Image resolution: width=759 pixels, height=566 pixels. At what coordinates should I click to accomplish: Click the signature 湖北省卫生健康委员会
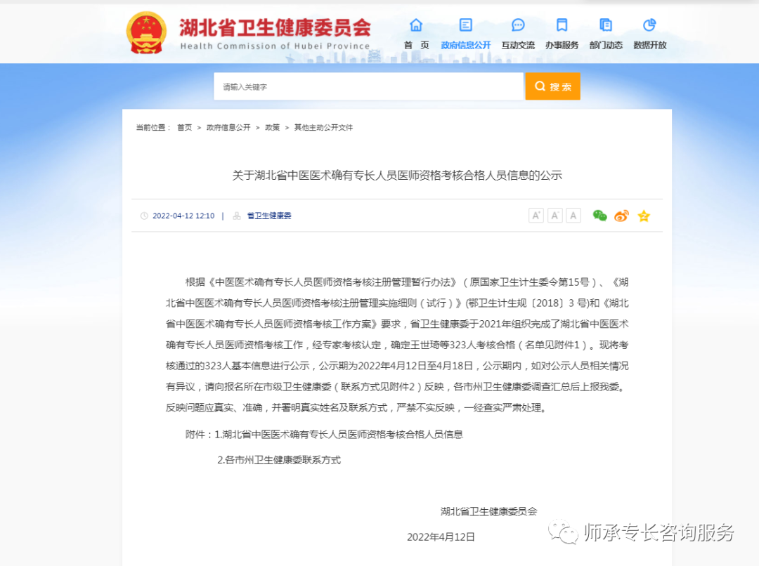coord(489,511)
